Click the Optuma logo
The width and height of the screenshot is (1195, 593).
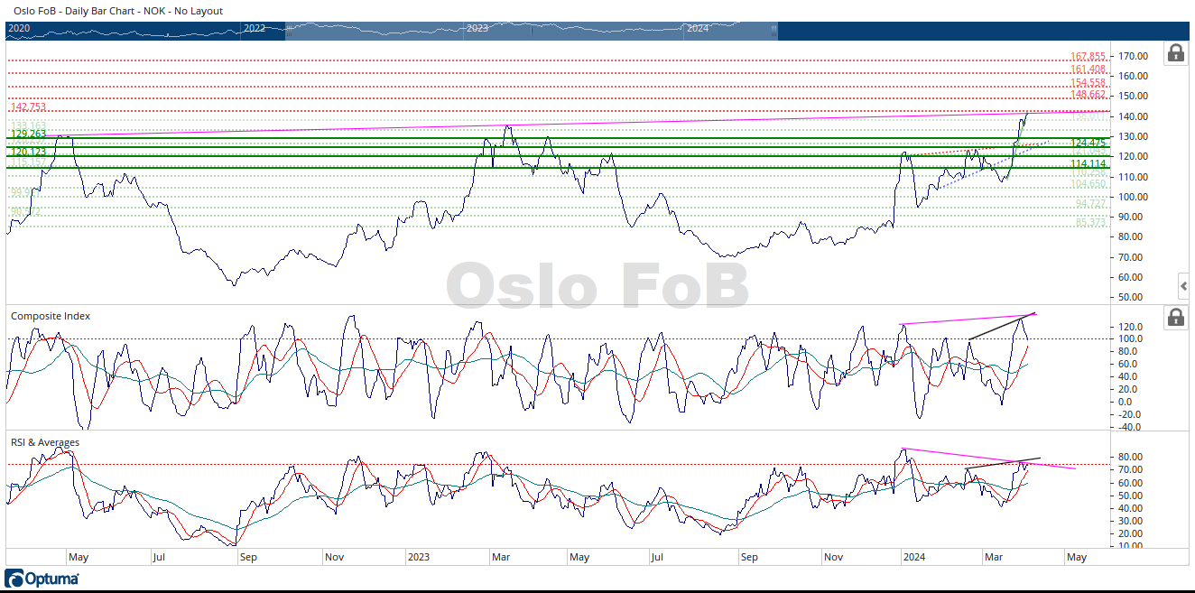[x=42, y=579]
